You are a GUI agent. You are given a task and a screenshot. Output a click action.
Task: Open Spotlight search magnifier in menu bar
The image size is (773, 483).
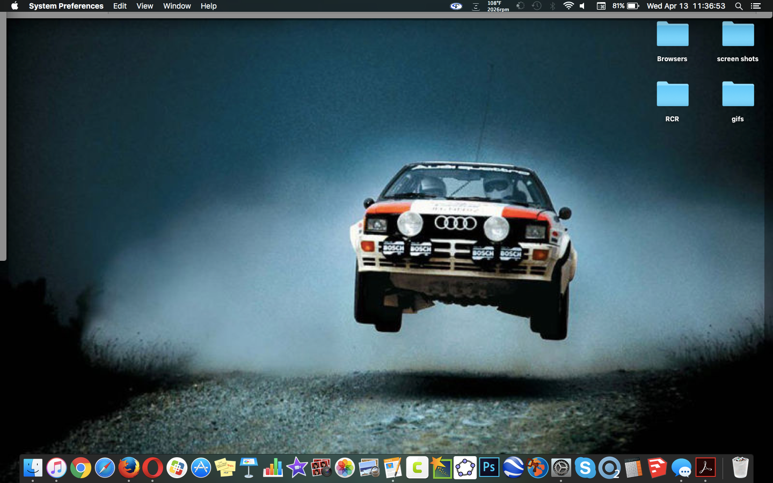click(739, 6)
